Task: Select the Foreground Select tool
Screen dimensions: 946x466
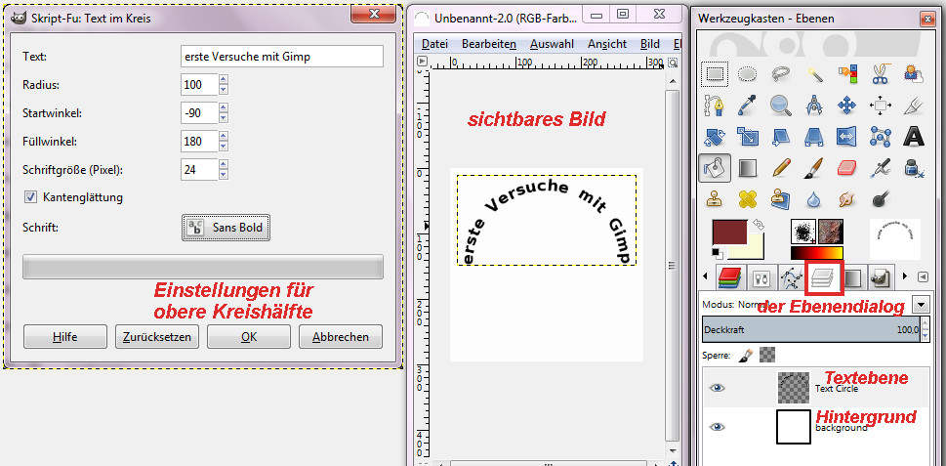Action: tap(914, 74)
